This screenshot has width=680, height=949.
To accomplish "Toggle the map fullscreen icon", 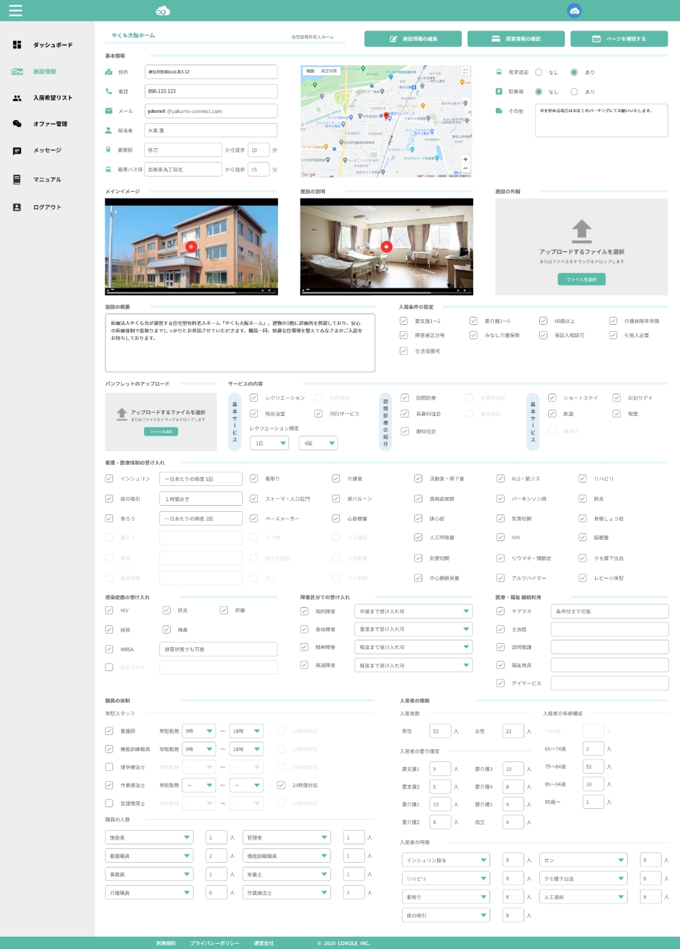I will click(465, 71).
